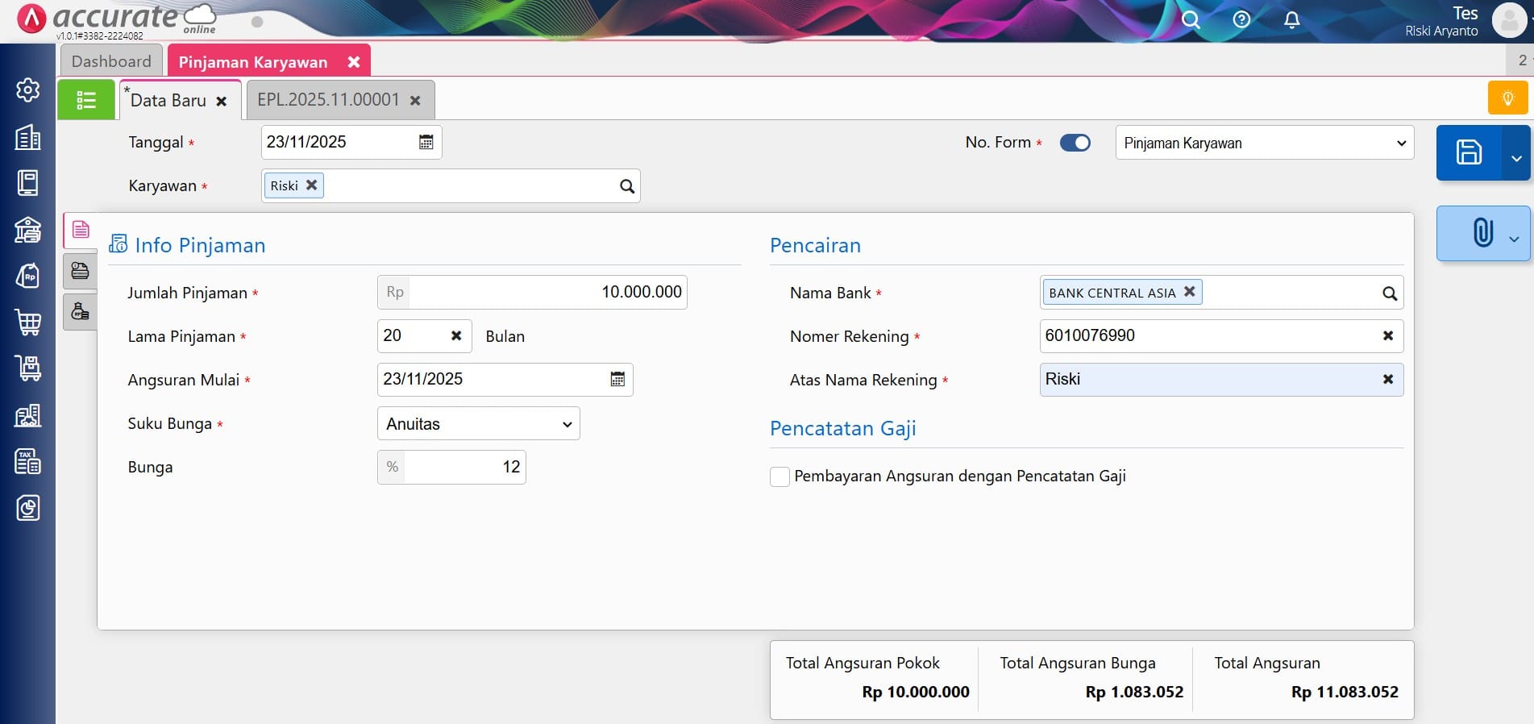Clear the Nomer Rekening field value
The height and width of the screenshot is (724, 1534).
pos(1387,336)
